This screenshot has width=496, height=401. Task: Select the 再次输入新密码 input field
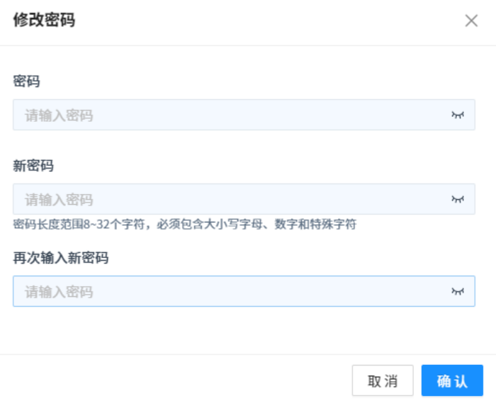234,291
